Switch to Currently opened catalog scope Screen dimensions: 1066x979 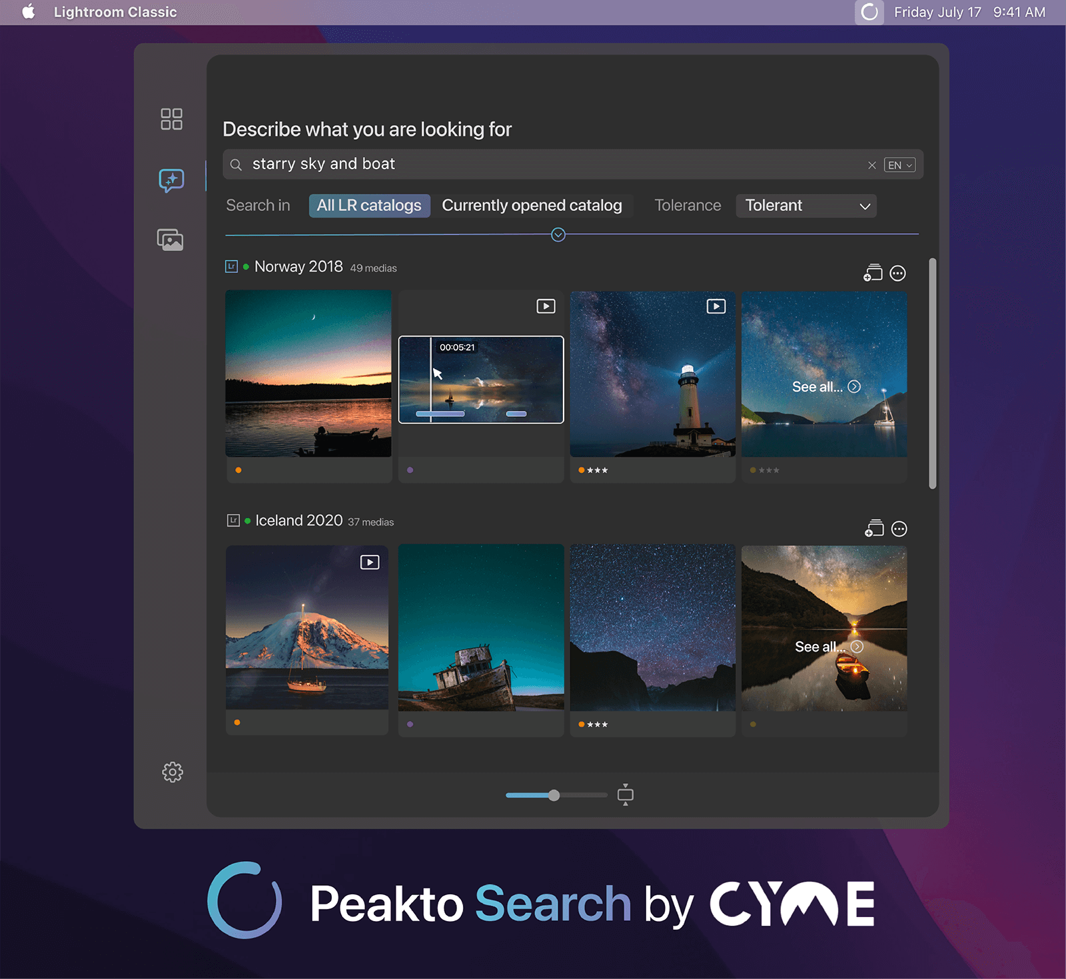[x=532, y=206]
